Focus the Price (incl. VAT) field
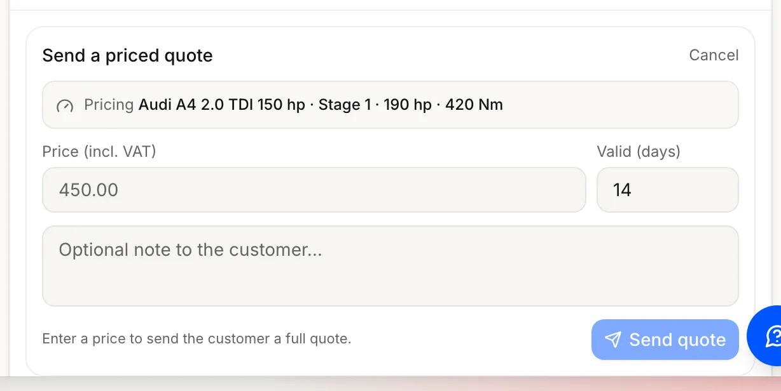781x391 pixels. [314, 190]
